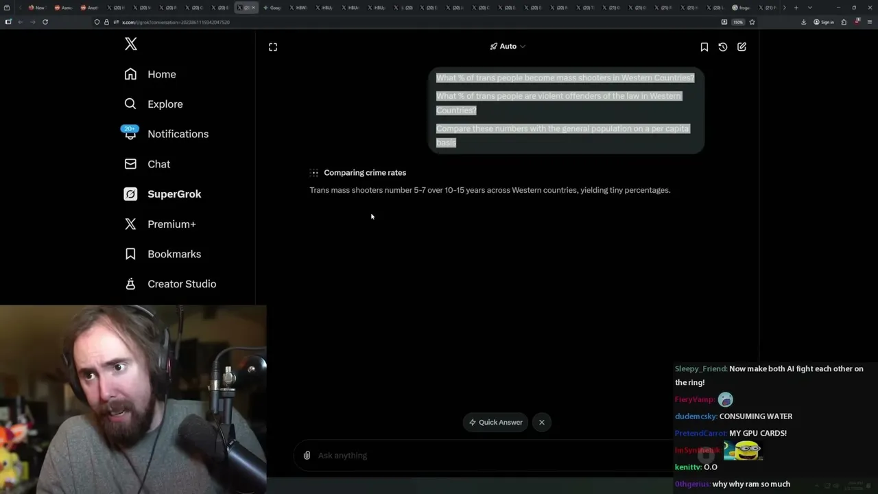Switch to the Google browser tab
878x494 pixels.
point(272,8)
